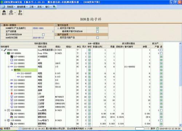Viewport: 182px width, 131px height.
Task: Toggle the 审核 checkbox in the 214-000001 LED row
Action: 90,93
